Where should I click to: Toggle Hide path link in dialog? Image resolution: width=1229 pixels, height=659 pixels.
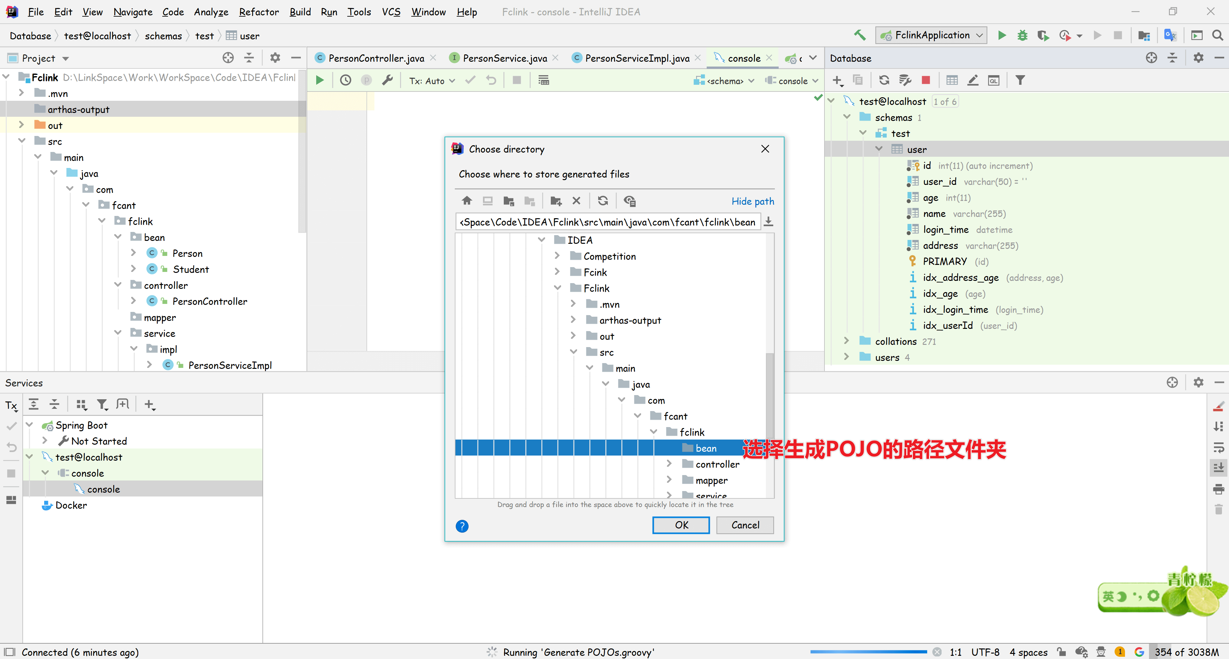[x=752, y=201]
